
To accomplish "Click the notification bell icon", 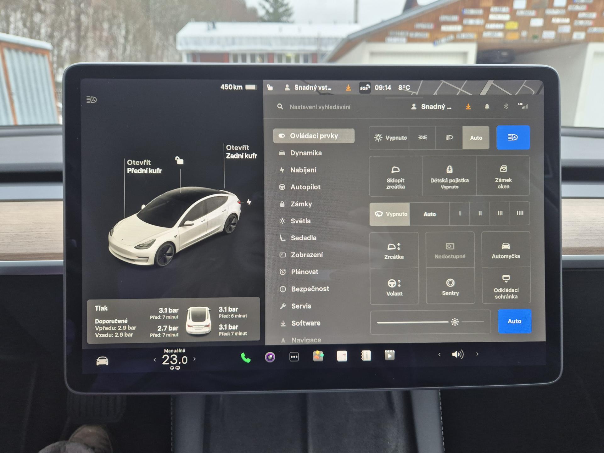I will pos(487,107).
